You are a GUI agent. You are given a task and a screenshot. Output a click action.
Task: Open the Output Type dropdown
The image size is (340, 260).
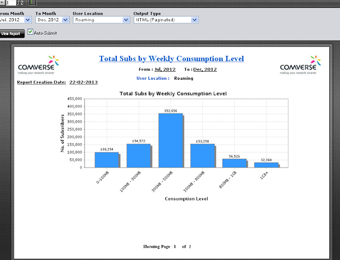pyautogui.click(x=166, y=20)
